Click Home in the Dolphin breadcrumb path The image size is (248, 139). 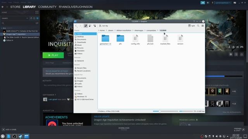(x=102, y=30)
